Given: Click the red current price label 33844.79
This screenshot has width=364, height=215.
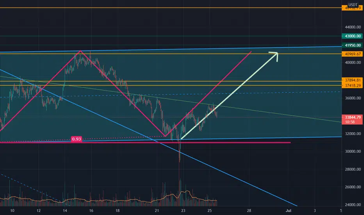Looking at the screenshot, I should click(x=352, y=117).
